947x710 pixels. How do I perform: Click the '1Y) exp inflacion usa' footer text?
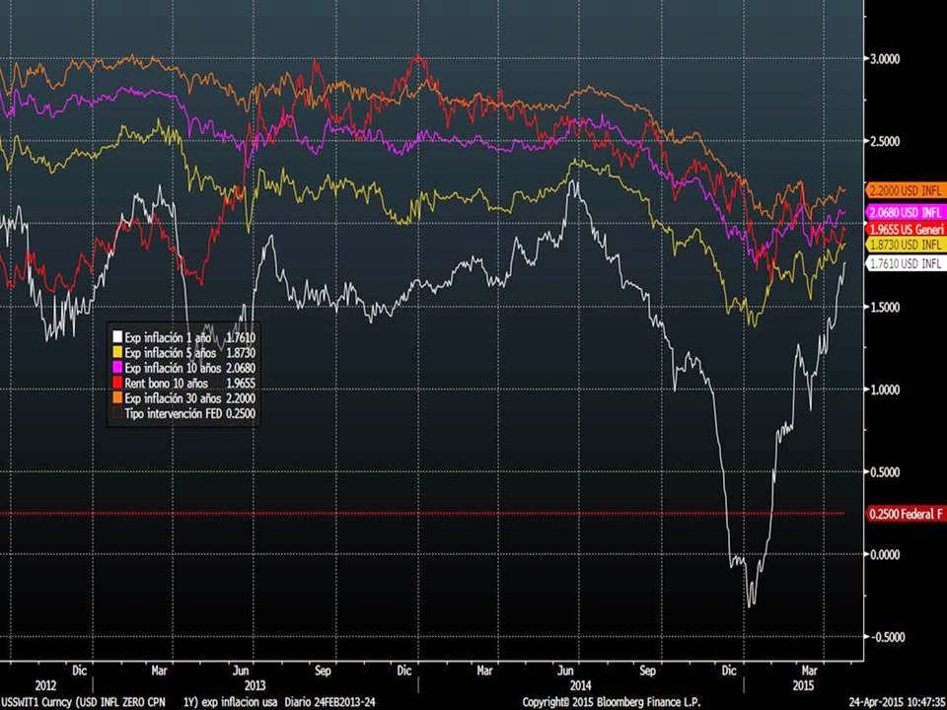[230, 703]
